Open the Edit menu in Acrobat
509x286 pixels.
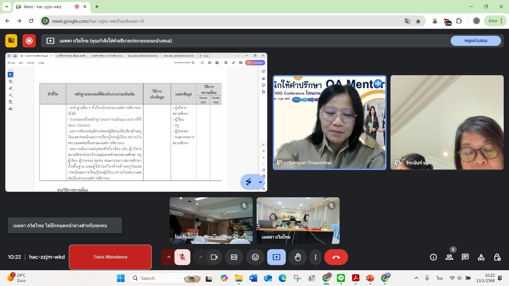(21, 63)
